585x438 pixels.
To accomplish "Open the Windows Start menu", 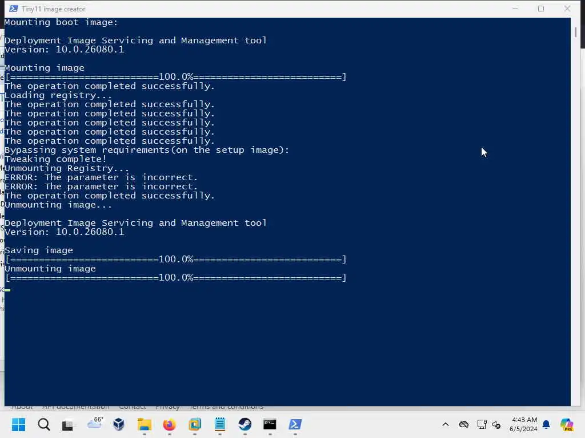I will point(18,424).
